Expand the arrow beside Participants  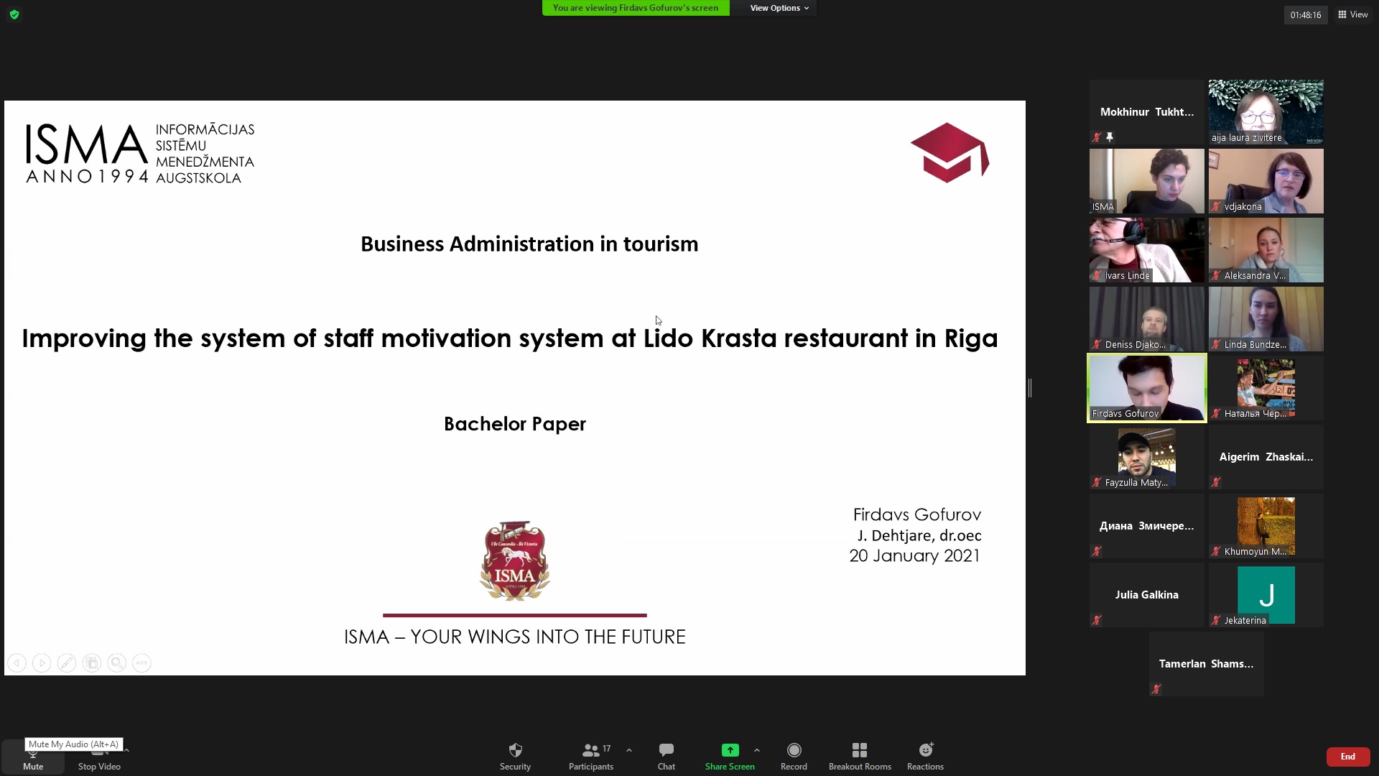coord(629,750)
